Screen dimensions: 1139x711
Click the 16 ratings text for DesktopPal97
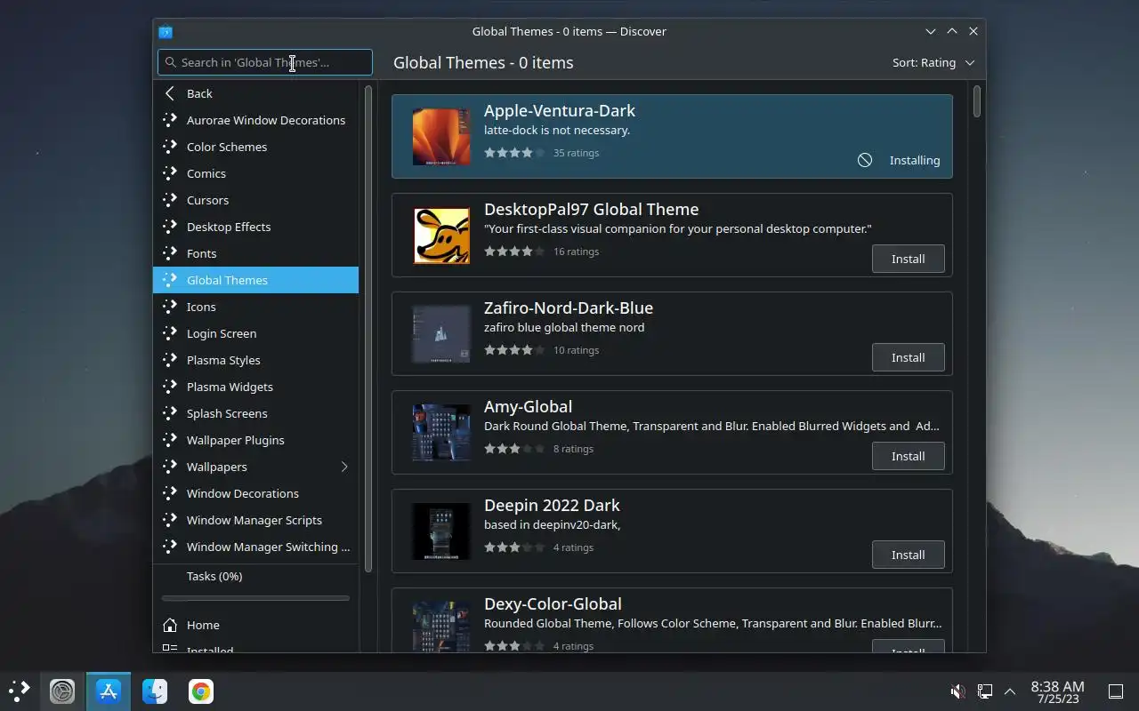tap(576, 252)
